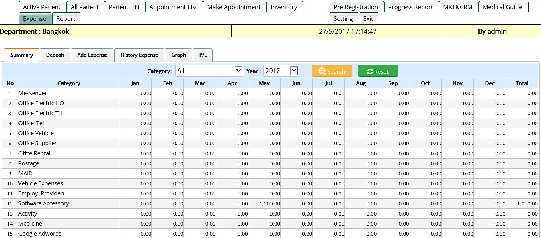Click the Office Supplier category
Viewport: 541px width, 238px height.
point(38,143)
